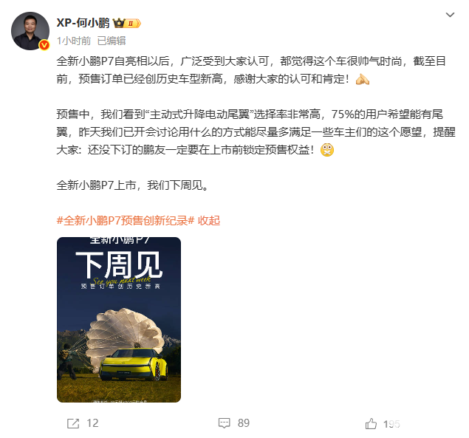Open the 下周见 poster image thumbnail

119,320
